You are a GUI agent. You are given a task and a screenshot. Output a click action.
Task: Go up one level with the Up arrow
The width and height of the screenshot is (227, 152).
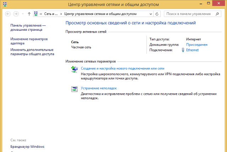(x=29, y=14)
